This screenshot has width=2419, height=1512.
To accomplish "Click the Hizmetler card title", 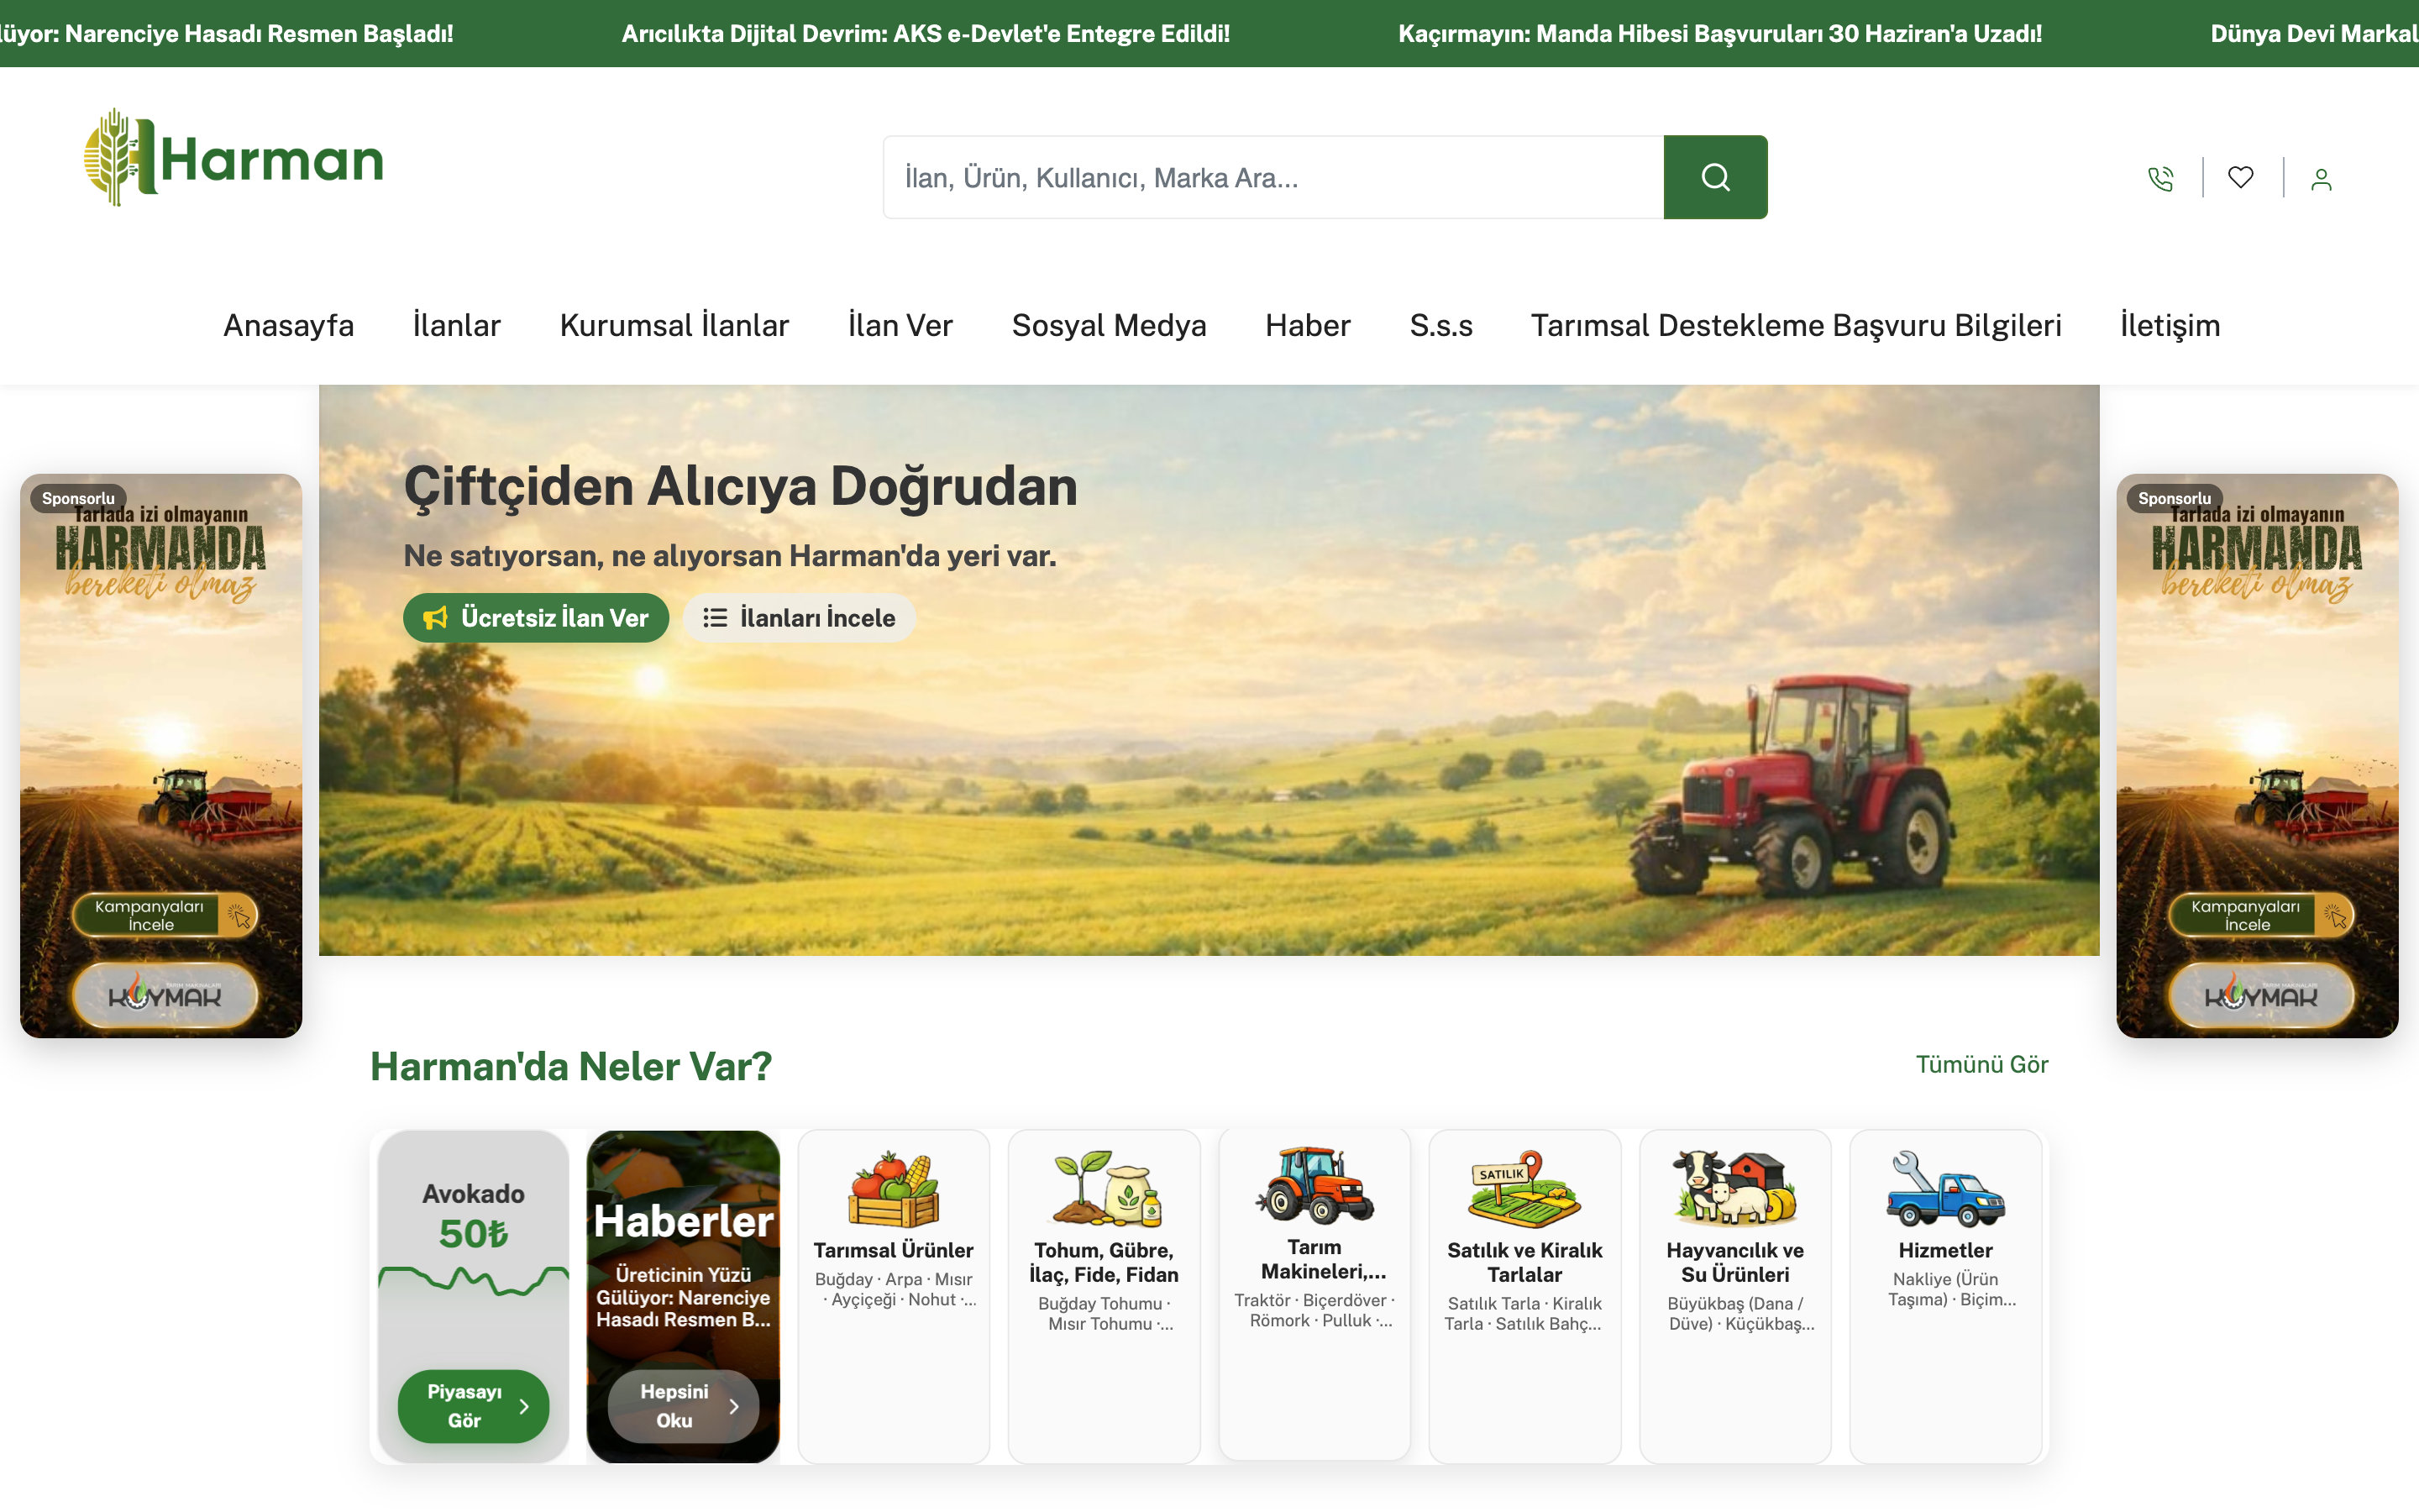I will (x=1945, y=1250).
